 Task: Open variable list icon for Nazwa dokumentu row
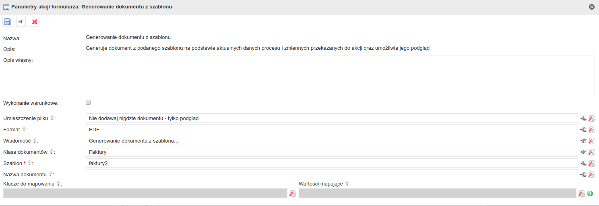pyautogui.click(x=583, y=175)
